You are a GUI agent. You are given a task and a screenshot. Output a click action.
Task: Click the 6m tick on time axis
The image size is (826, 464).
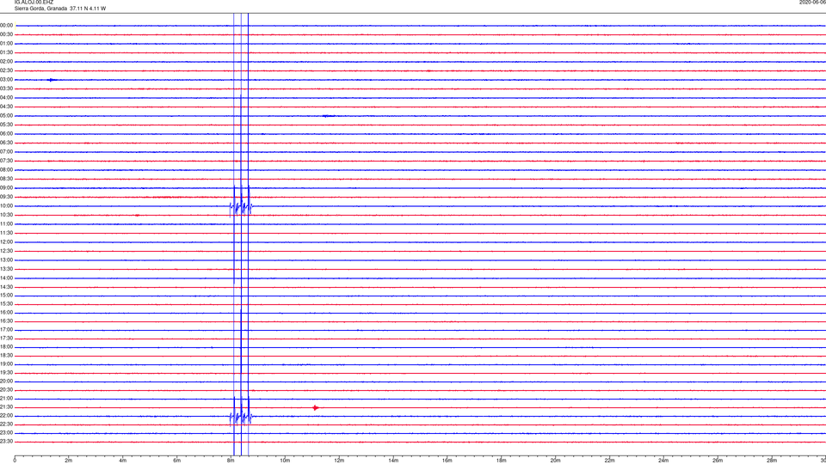[x=177, y=461]
